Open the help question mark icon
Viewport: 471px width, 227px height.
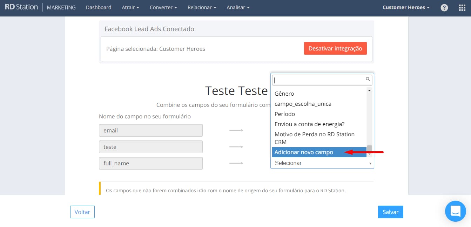(x=444, y=7)
